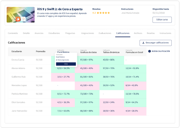Select student Eliot Gonzales
Viewport: 180px width, 128px height.
18,102
